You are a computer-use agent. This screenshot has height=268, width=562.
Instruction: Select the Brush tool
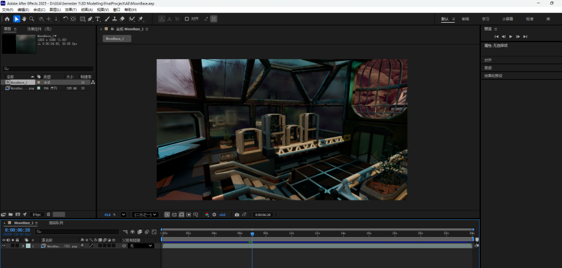(107, 19)
